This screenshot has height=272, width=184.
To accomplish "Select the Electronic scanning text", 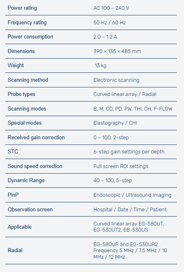I will click(116, 80).
